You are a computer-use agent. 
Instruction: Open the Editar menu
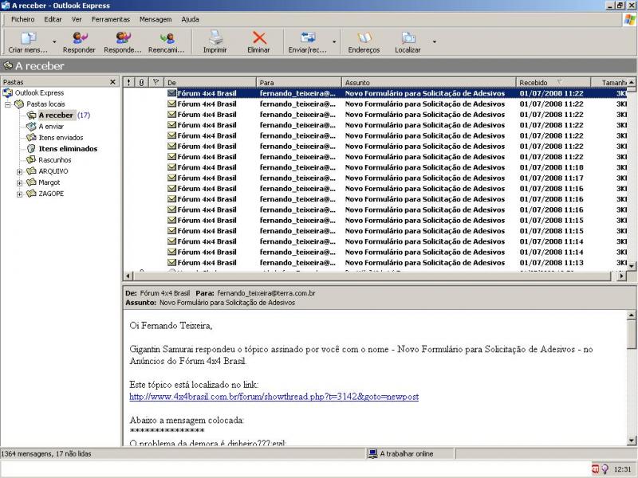53,19
